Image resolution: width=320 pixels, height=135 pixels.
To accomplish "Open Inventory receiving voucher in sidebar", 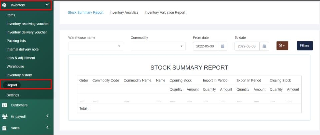I will click(28, 24).
